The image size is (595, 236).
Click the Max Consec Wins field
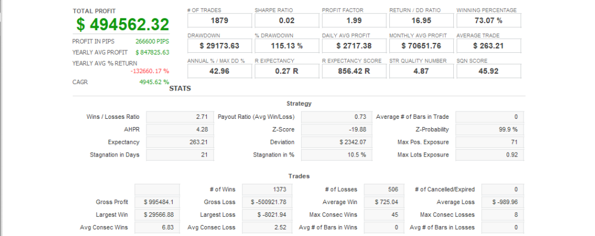click(381, 215)
